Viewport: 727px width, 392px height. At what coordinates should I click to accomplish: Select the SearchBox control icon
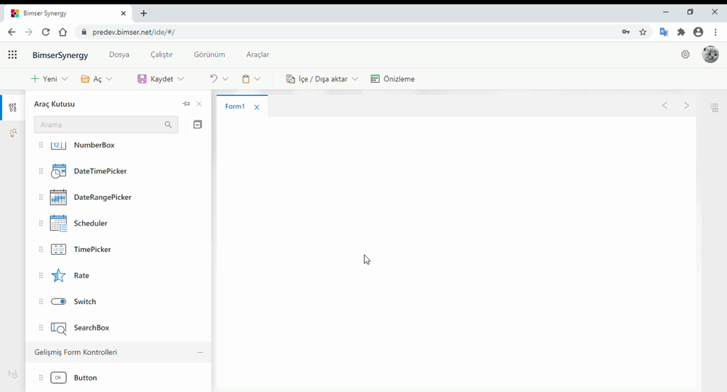click(59, 328)
